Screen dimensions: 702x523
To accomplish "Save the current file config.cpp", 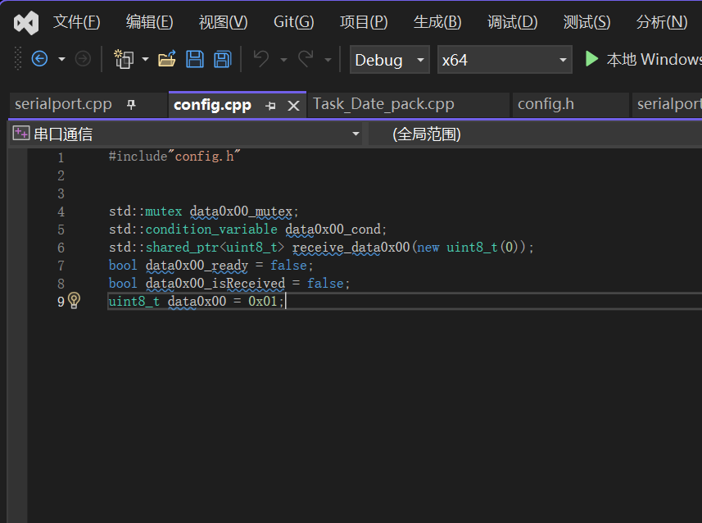I will [195, 59].
